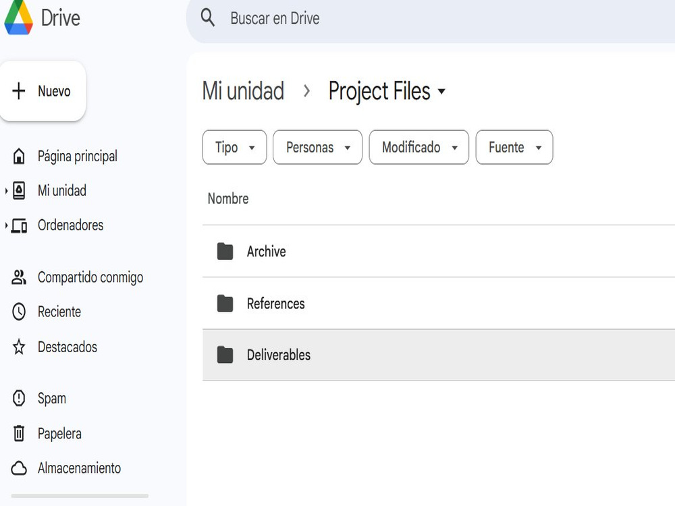675x506 pixels.
Task: Open the Fuente filter dropdown
Action: pos(514,147)
